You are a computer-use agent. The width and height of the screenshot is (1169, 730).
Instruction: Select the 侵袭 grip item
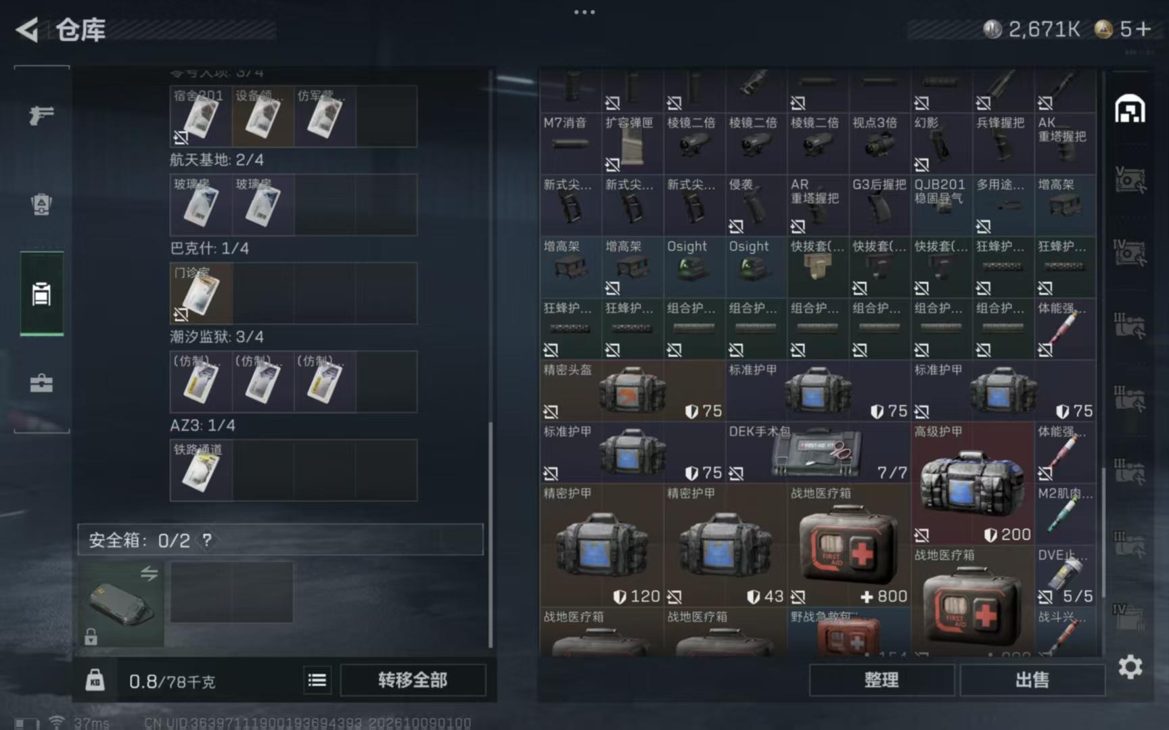(756, 205)
